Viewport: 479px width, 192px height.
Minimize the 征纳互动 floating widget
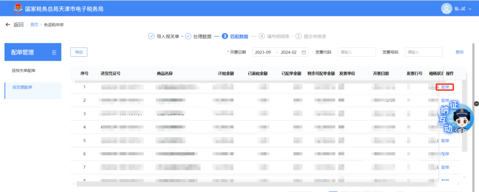[476, 104]
